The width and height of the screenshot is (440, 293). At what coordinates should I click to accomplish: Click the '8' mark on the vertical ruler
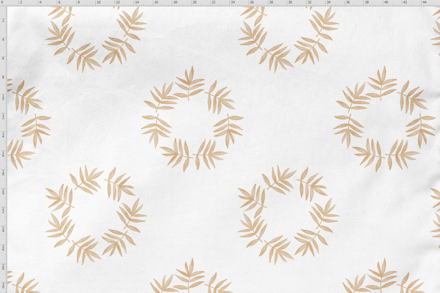[x=3, y=78]
